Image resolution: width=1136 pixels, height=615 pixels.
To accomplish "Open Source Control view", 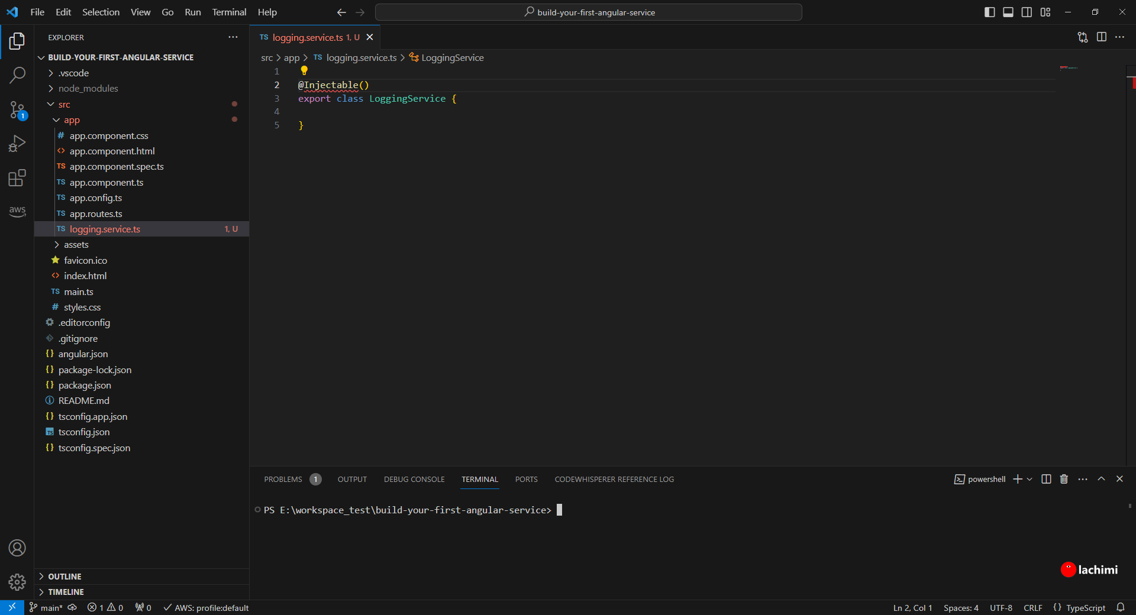I will [x=17, y=110].
